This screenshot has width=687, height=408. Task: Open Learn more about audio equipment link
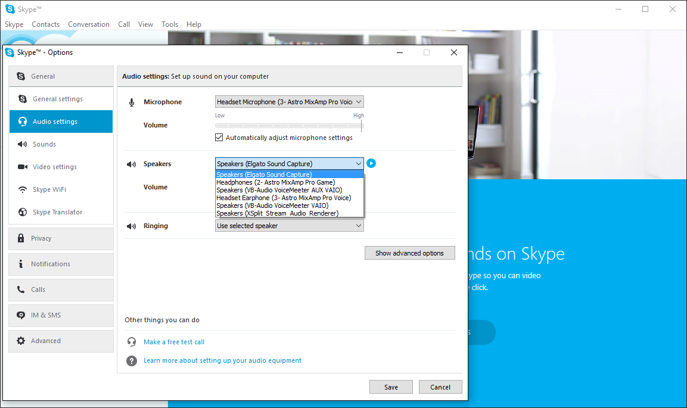(x=223, y=360)
